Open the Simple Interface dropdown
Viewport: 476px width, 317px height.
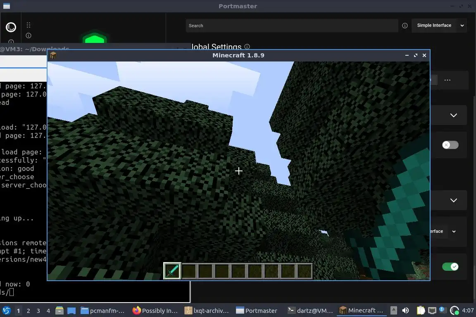[439, 26]
